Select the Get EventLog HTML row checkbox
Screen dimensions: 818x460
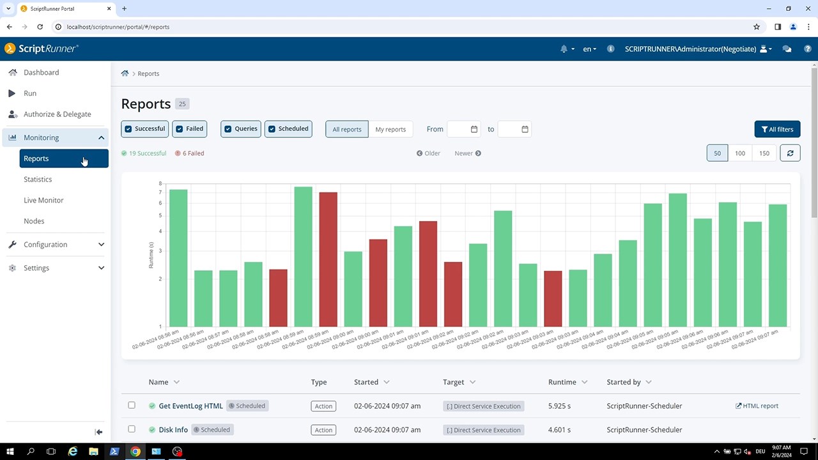(x=132, y=405)
